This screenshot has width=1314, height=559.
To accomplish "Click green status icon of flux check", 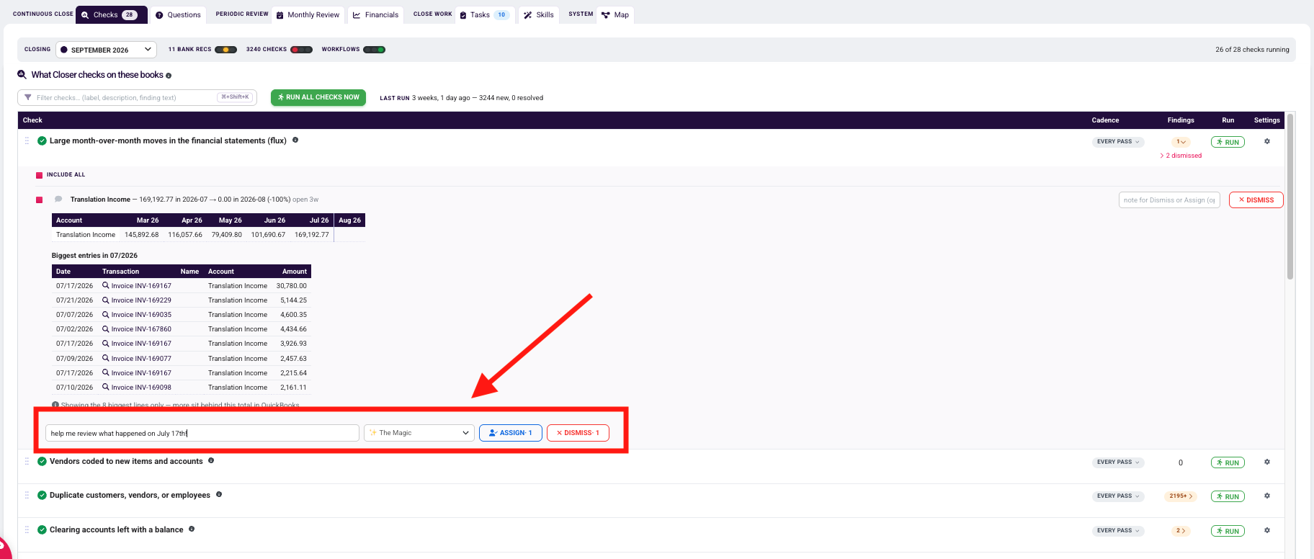I will (42, 140).
